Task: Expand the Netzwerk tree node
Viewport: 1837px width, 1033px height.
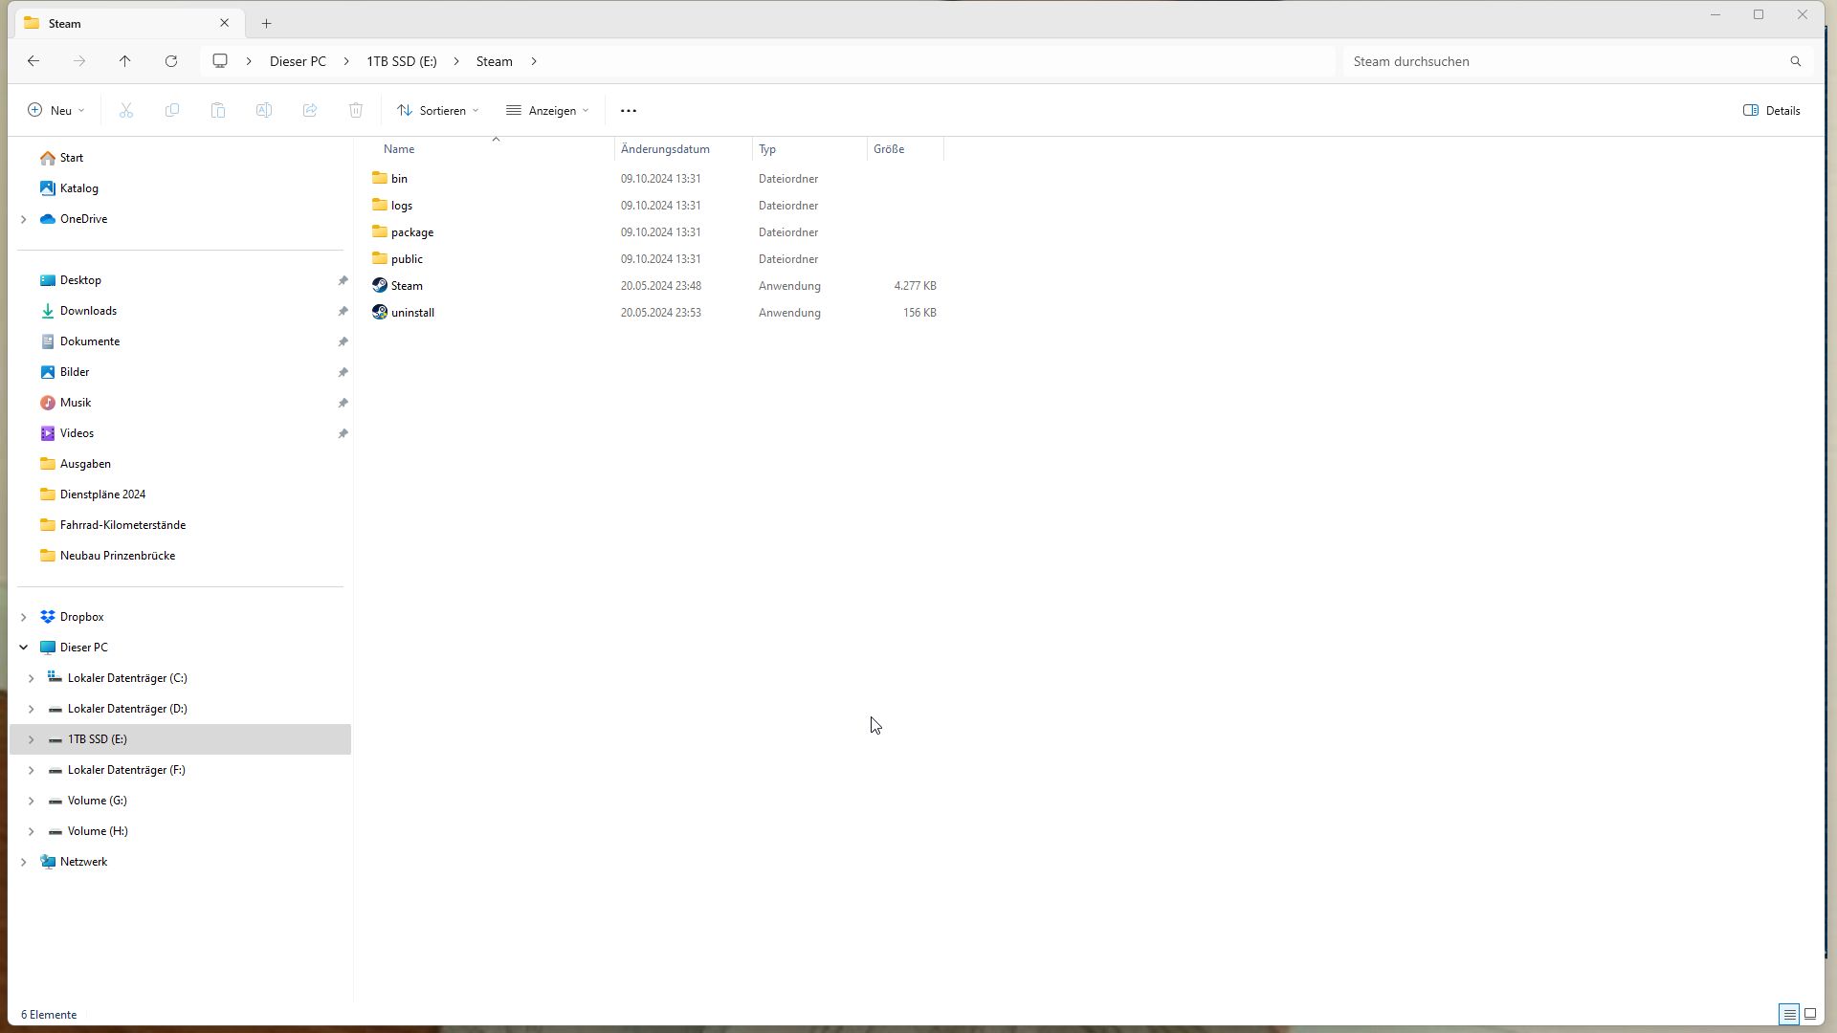Action: click(x=24, y=862)
